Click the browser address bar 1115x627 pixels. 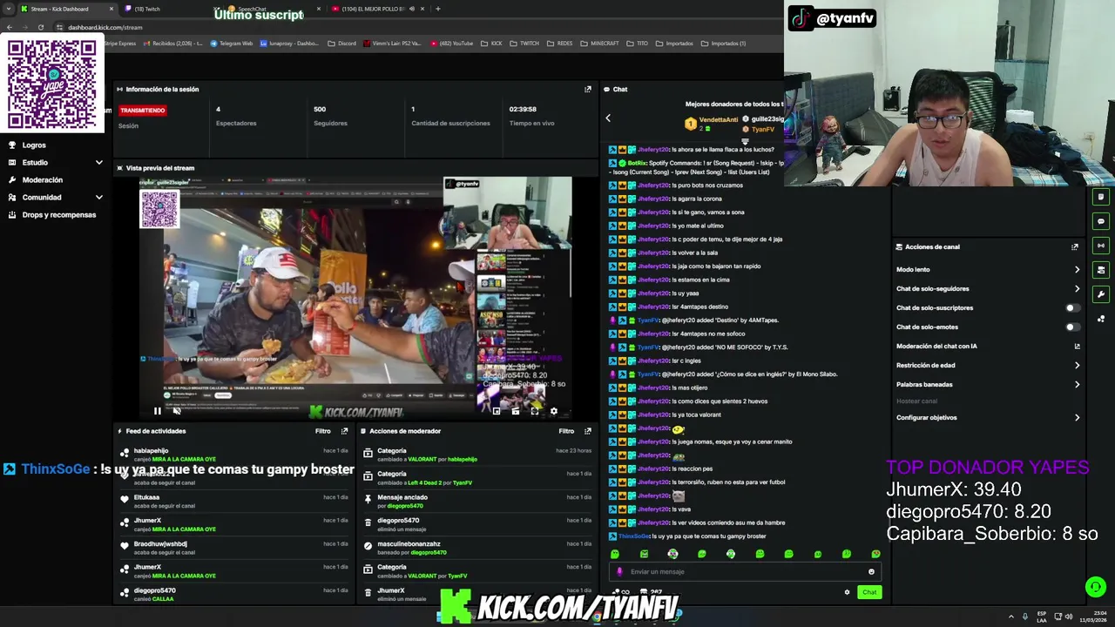click(418, 27)
